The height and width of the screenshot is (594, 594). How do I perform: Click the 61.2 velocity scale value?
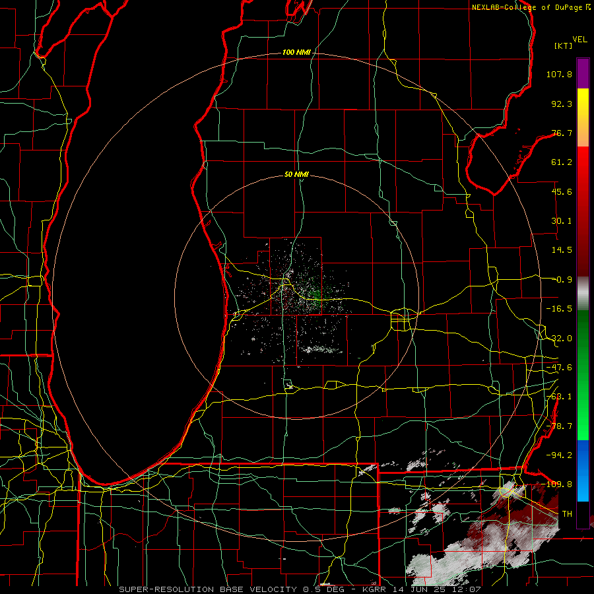point(562,162)
